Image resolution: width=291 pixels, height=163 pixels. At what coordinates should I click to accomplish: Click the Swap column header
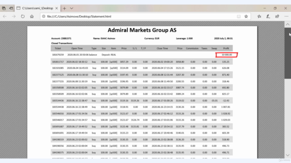pos(214,48)
